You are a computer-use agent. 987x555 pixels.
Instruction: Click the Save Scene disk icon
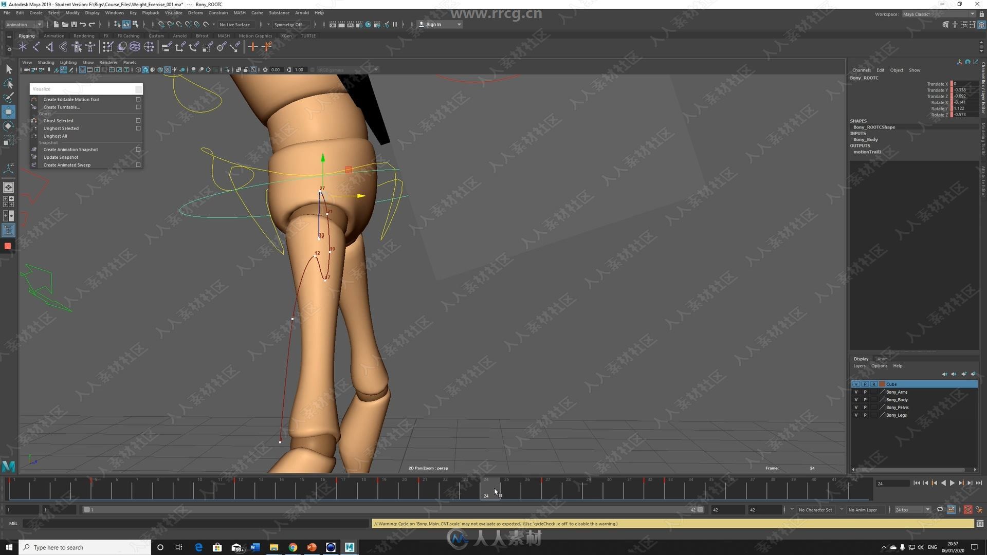coord(74,24)
